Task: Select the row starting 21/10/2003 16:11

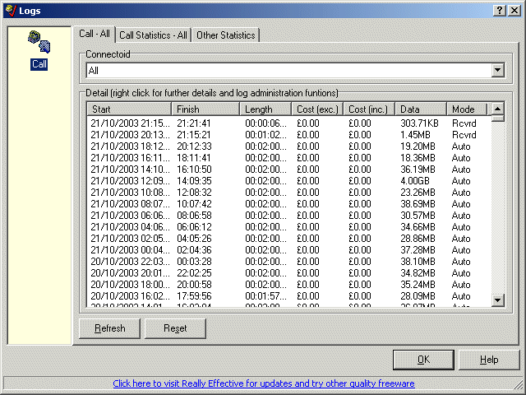Action: pos(288,158)
